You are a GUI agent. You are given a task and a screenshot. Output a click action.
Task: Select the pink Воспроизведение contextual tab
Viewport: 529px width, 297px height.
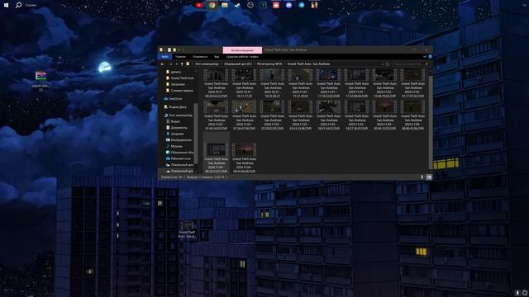(242, 50)
